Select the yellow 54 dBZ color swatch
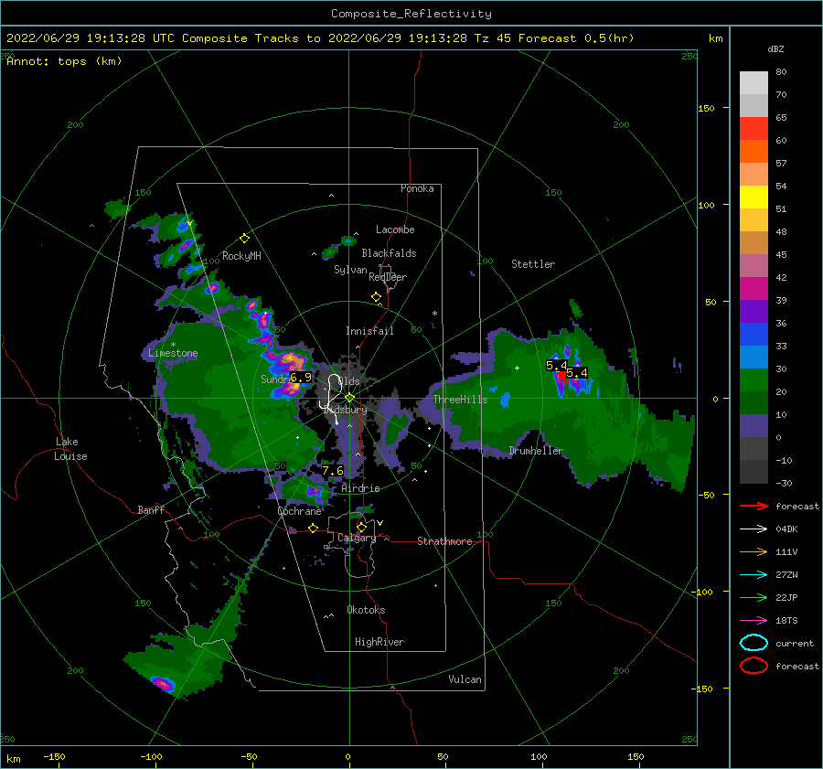Viewport: 823px width, 769px height. [x=754, y=198]
